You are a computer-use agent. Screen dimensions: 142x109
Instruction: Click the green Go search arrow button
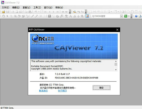[126, 16]
